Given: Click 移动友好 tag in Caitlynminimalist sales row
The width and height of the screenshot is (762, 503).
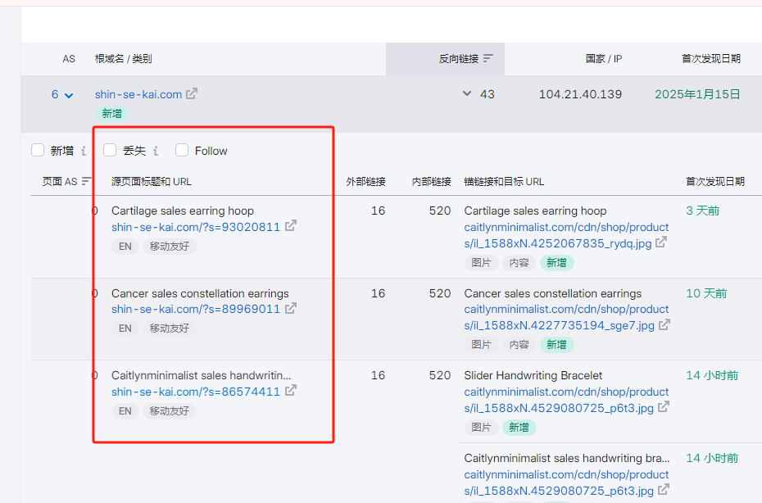Looking at the screenshot, I should pyautogui.click(x=169, y=411).
